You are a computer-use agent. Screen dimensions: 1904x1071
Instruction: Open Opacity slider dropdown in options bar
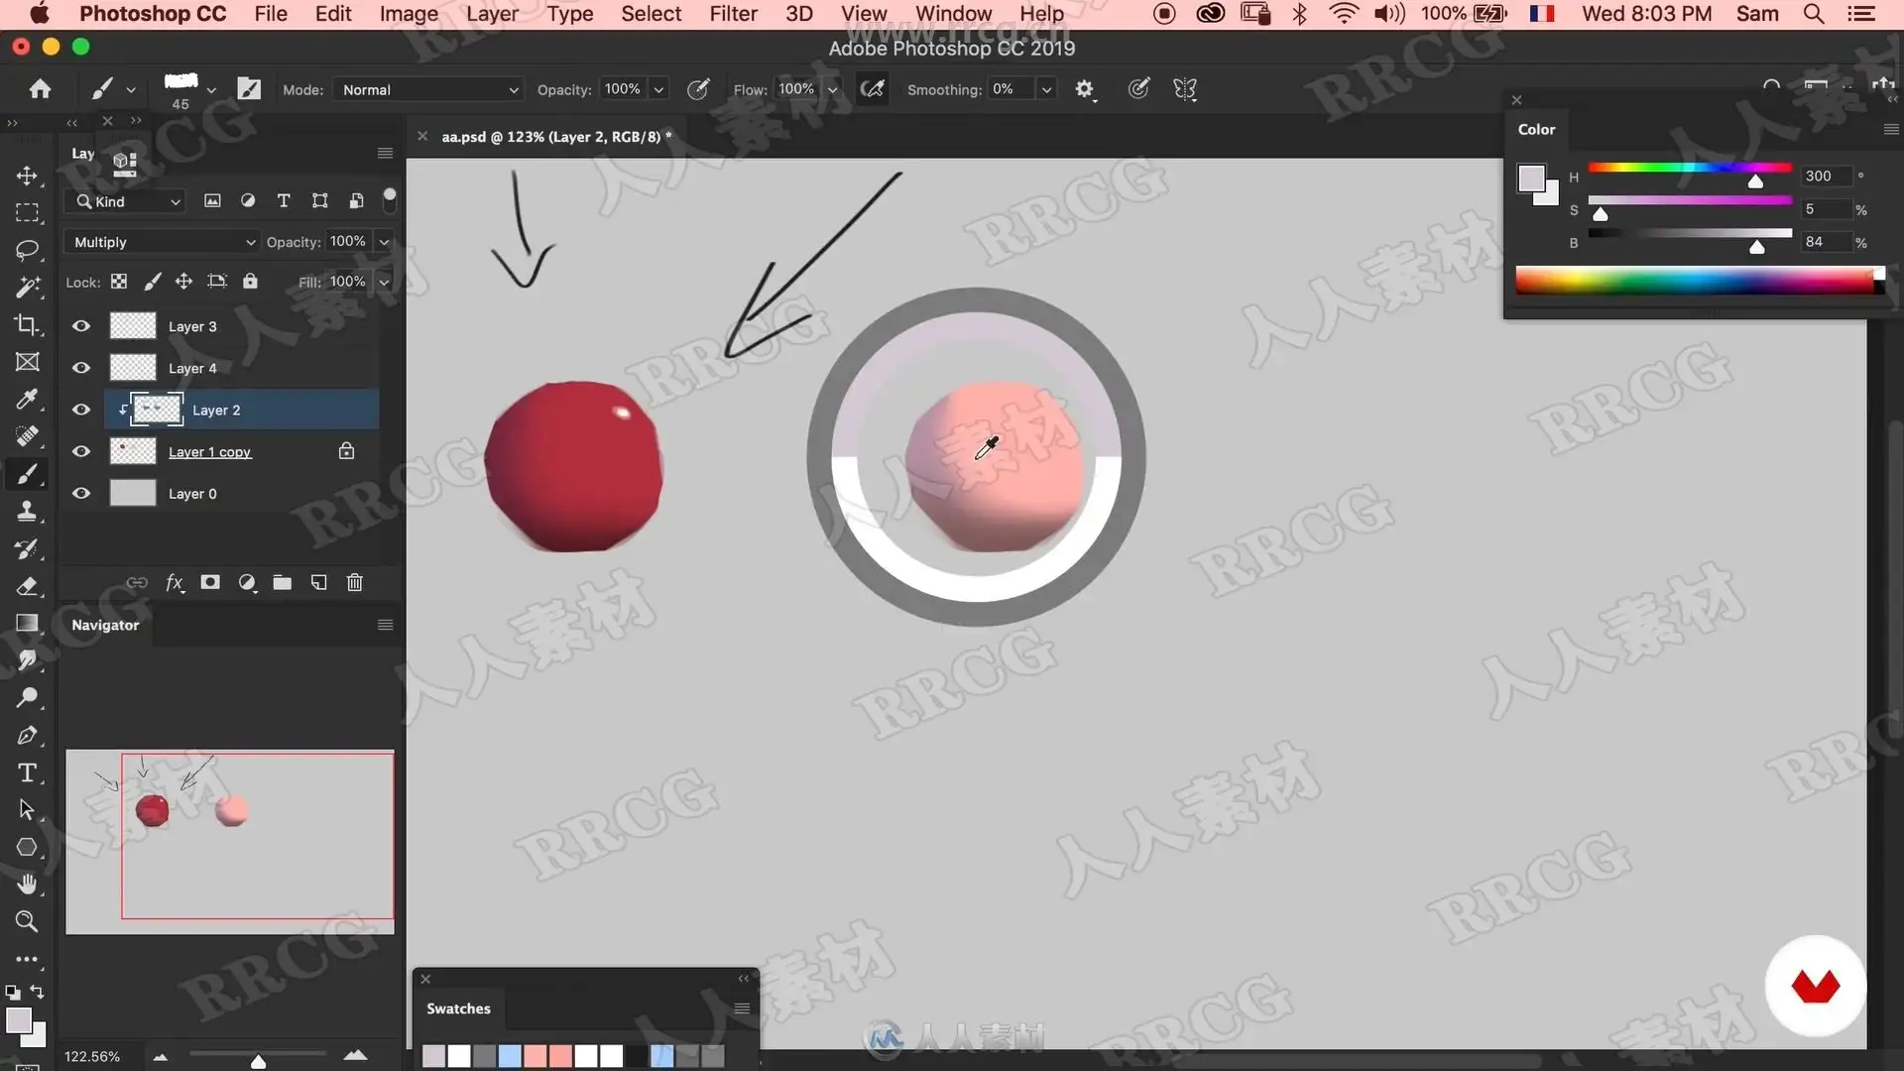(658, 89)
